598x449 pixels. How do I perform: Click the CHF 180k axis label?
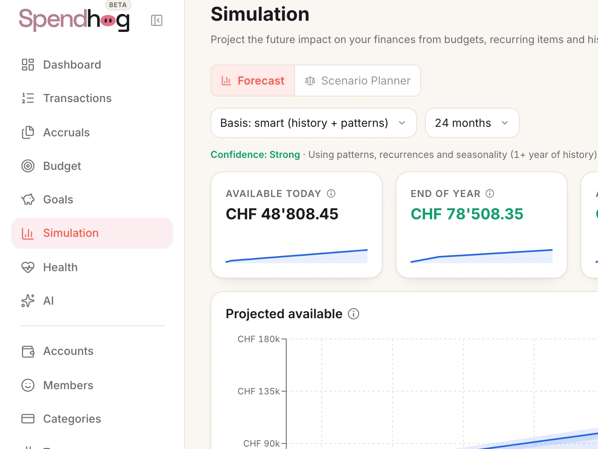(259, 339)
